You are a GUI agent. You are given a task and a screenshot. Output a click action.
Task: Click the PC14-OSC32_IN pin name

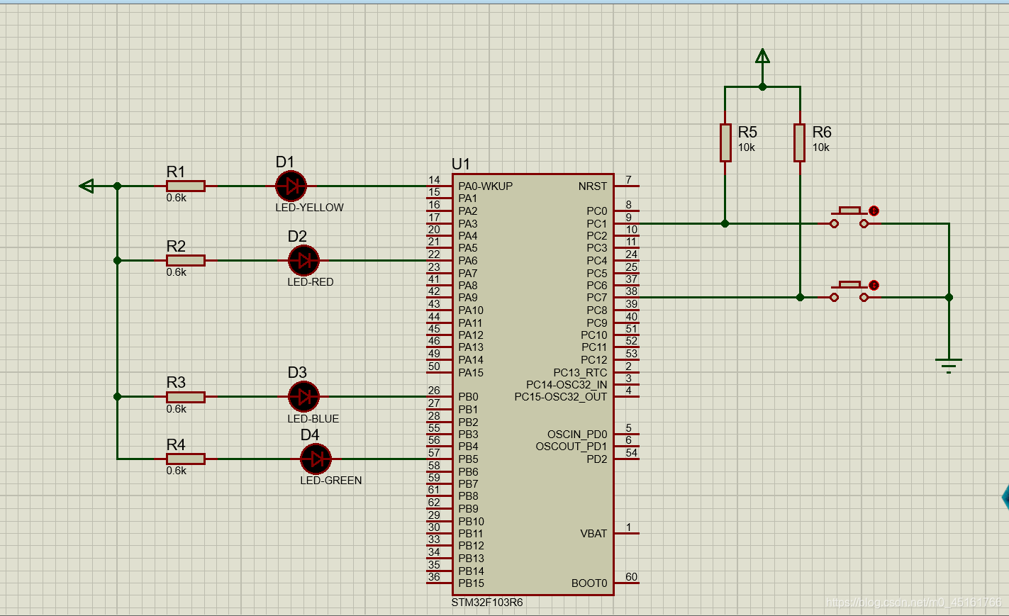tap(567, 385)
